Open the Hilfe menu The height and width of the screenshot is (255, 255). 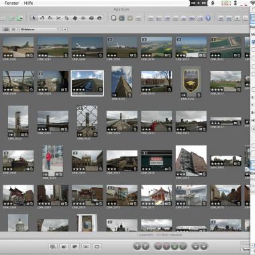pyautogui.click(x=28, y=3)
